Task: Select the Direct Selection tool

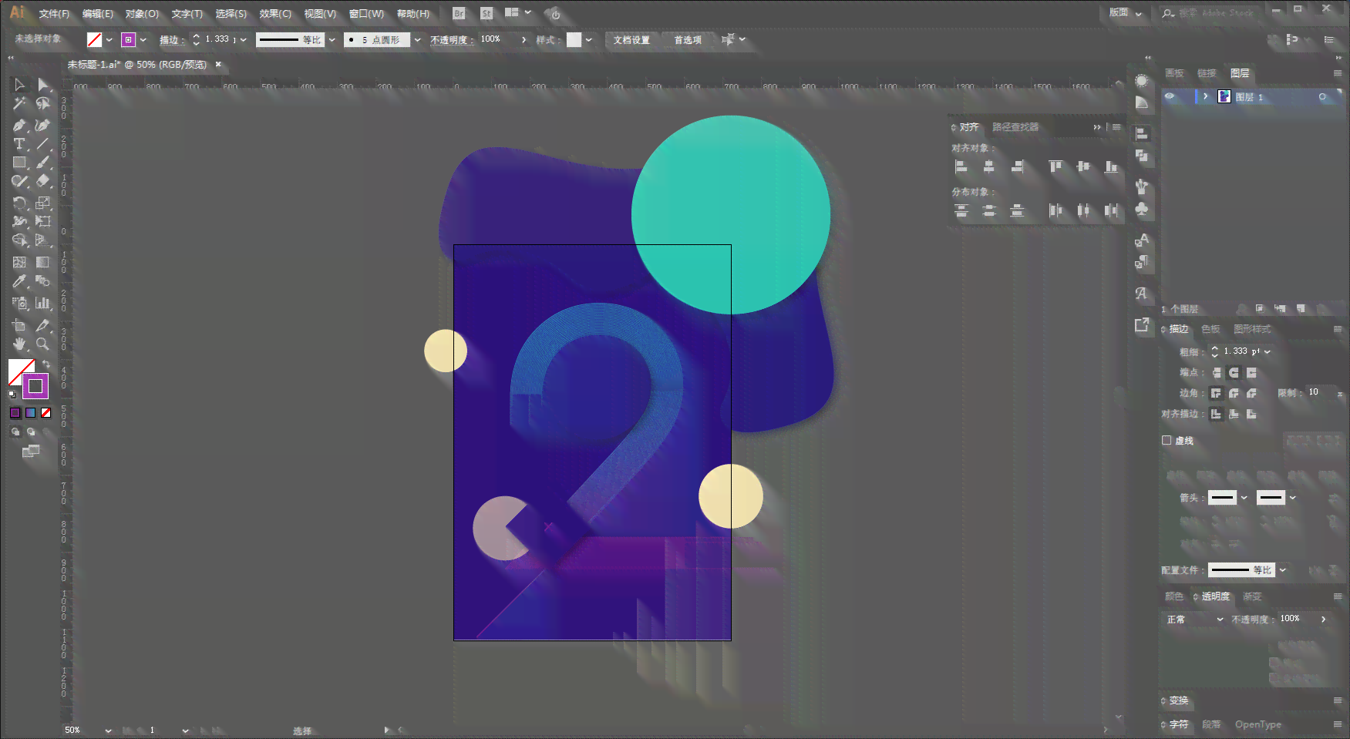Action: click(x=43, y=85)
